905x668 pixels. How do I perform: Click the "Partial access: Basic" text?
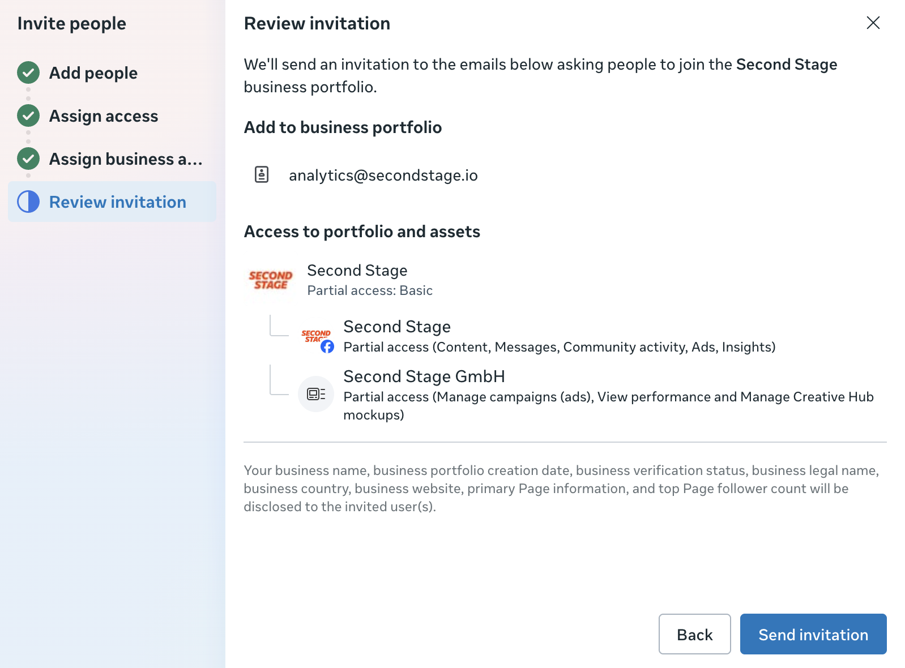[370, 290]
